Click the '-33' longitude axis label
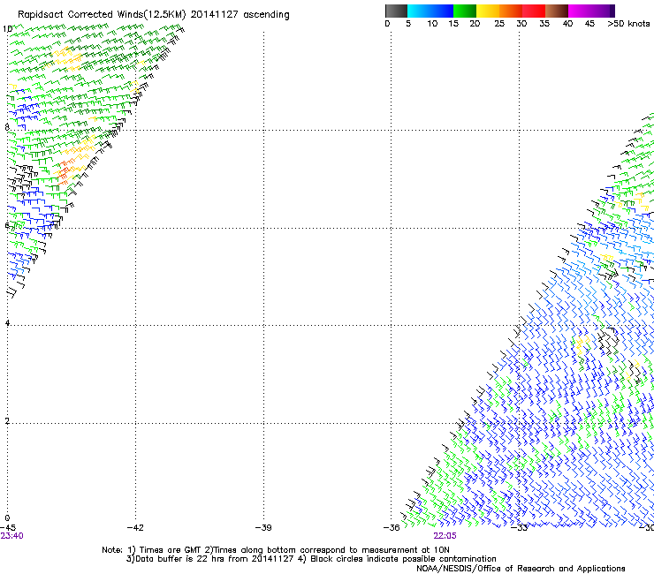 coord(520,528)
